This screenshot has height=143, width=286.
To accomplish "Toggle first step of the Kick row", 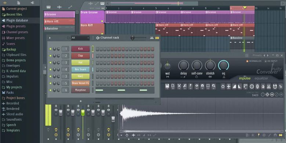I will click(x=97, y=49).
